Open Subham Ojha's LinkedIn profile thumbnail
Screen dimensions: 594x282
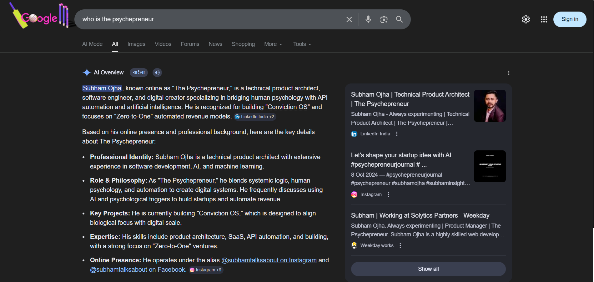[x=490, y=106]
